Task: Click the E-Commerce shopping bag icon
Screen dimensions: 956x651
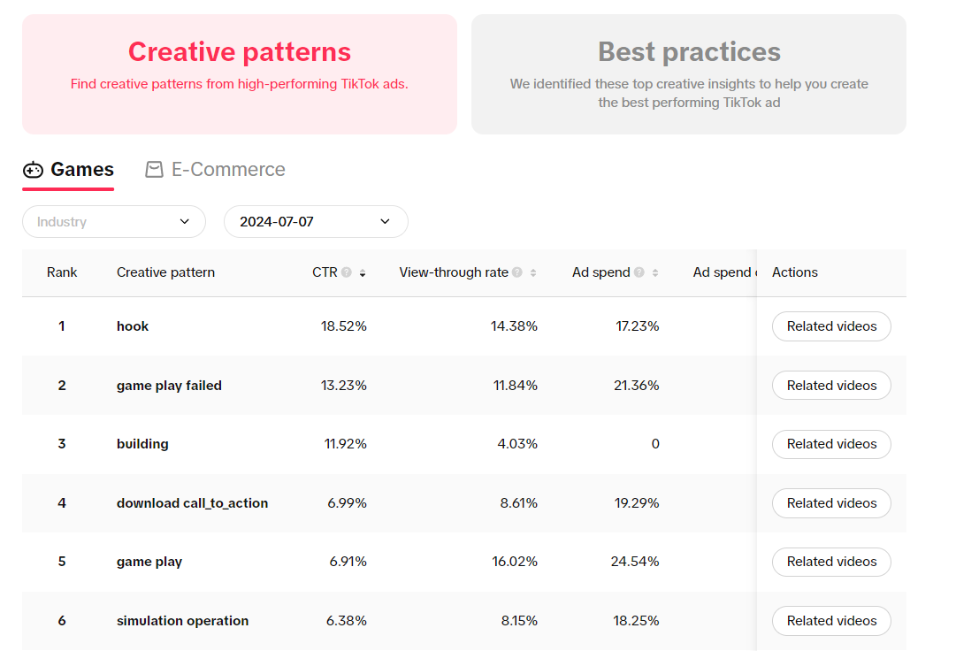Action: pos(155,170)
